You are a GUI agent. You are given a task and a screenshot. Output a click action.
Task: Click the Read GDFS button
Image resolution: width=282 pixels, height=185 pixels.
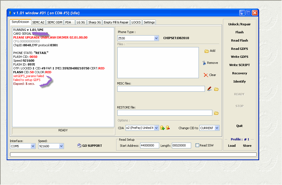coord(239,49)
